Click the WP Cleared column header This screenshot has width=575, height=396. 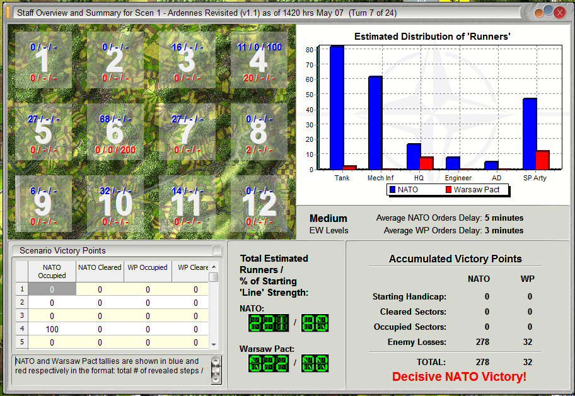(x=190, y=272)
